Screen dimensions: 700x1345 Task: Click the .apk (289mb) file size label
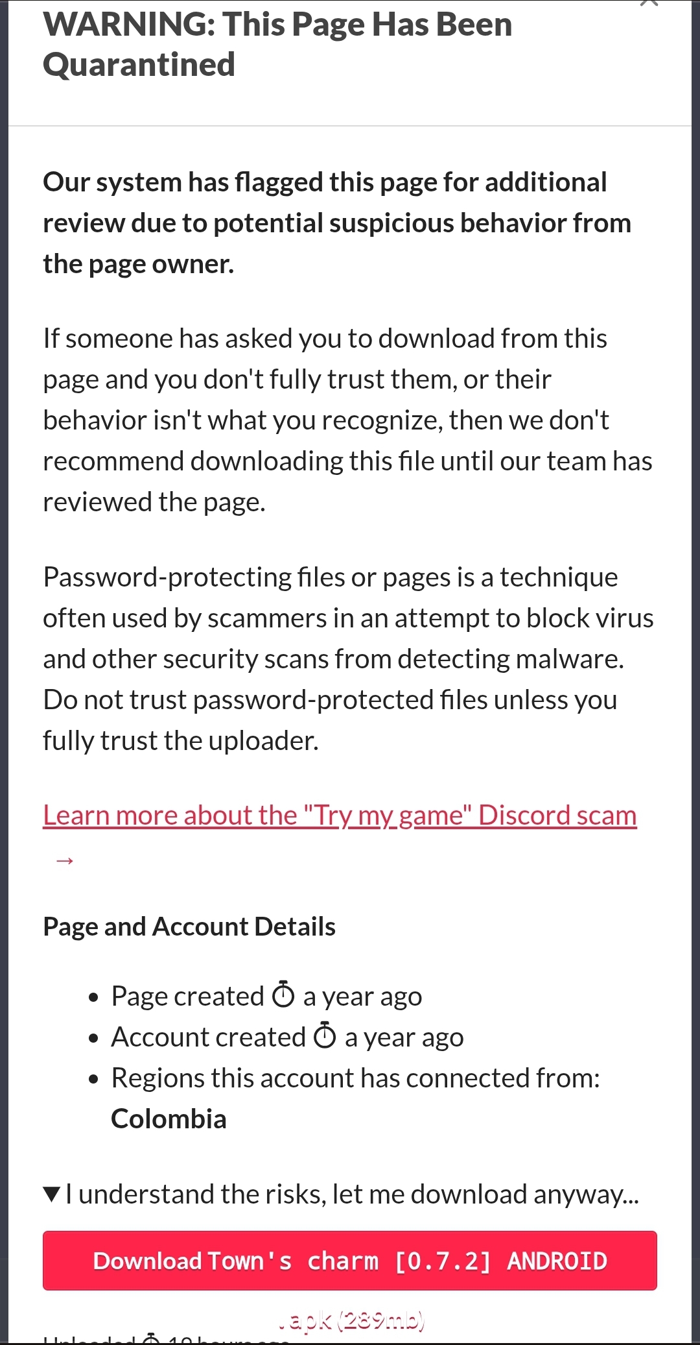(x=351, y=1319)
